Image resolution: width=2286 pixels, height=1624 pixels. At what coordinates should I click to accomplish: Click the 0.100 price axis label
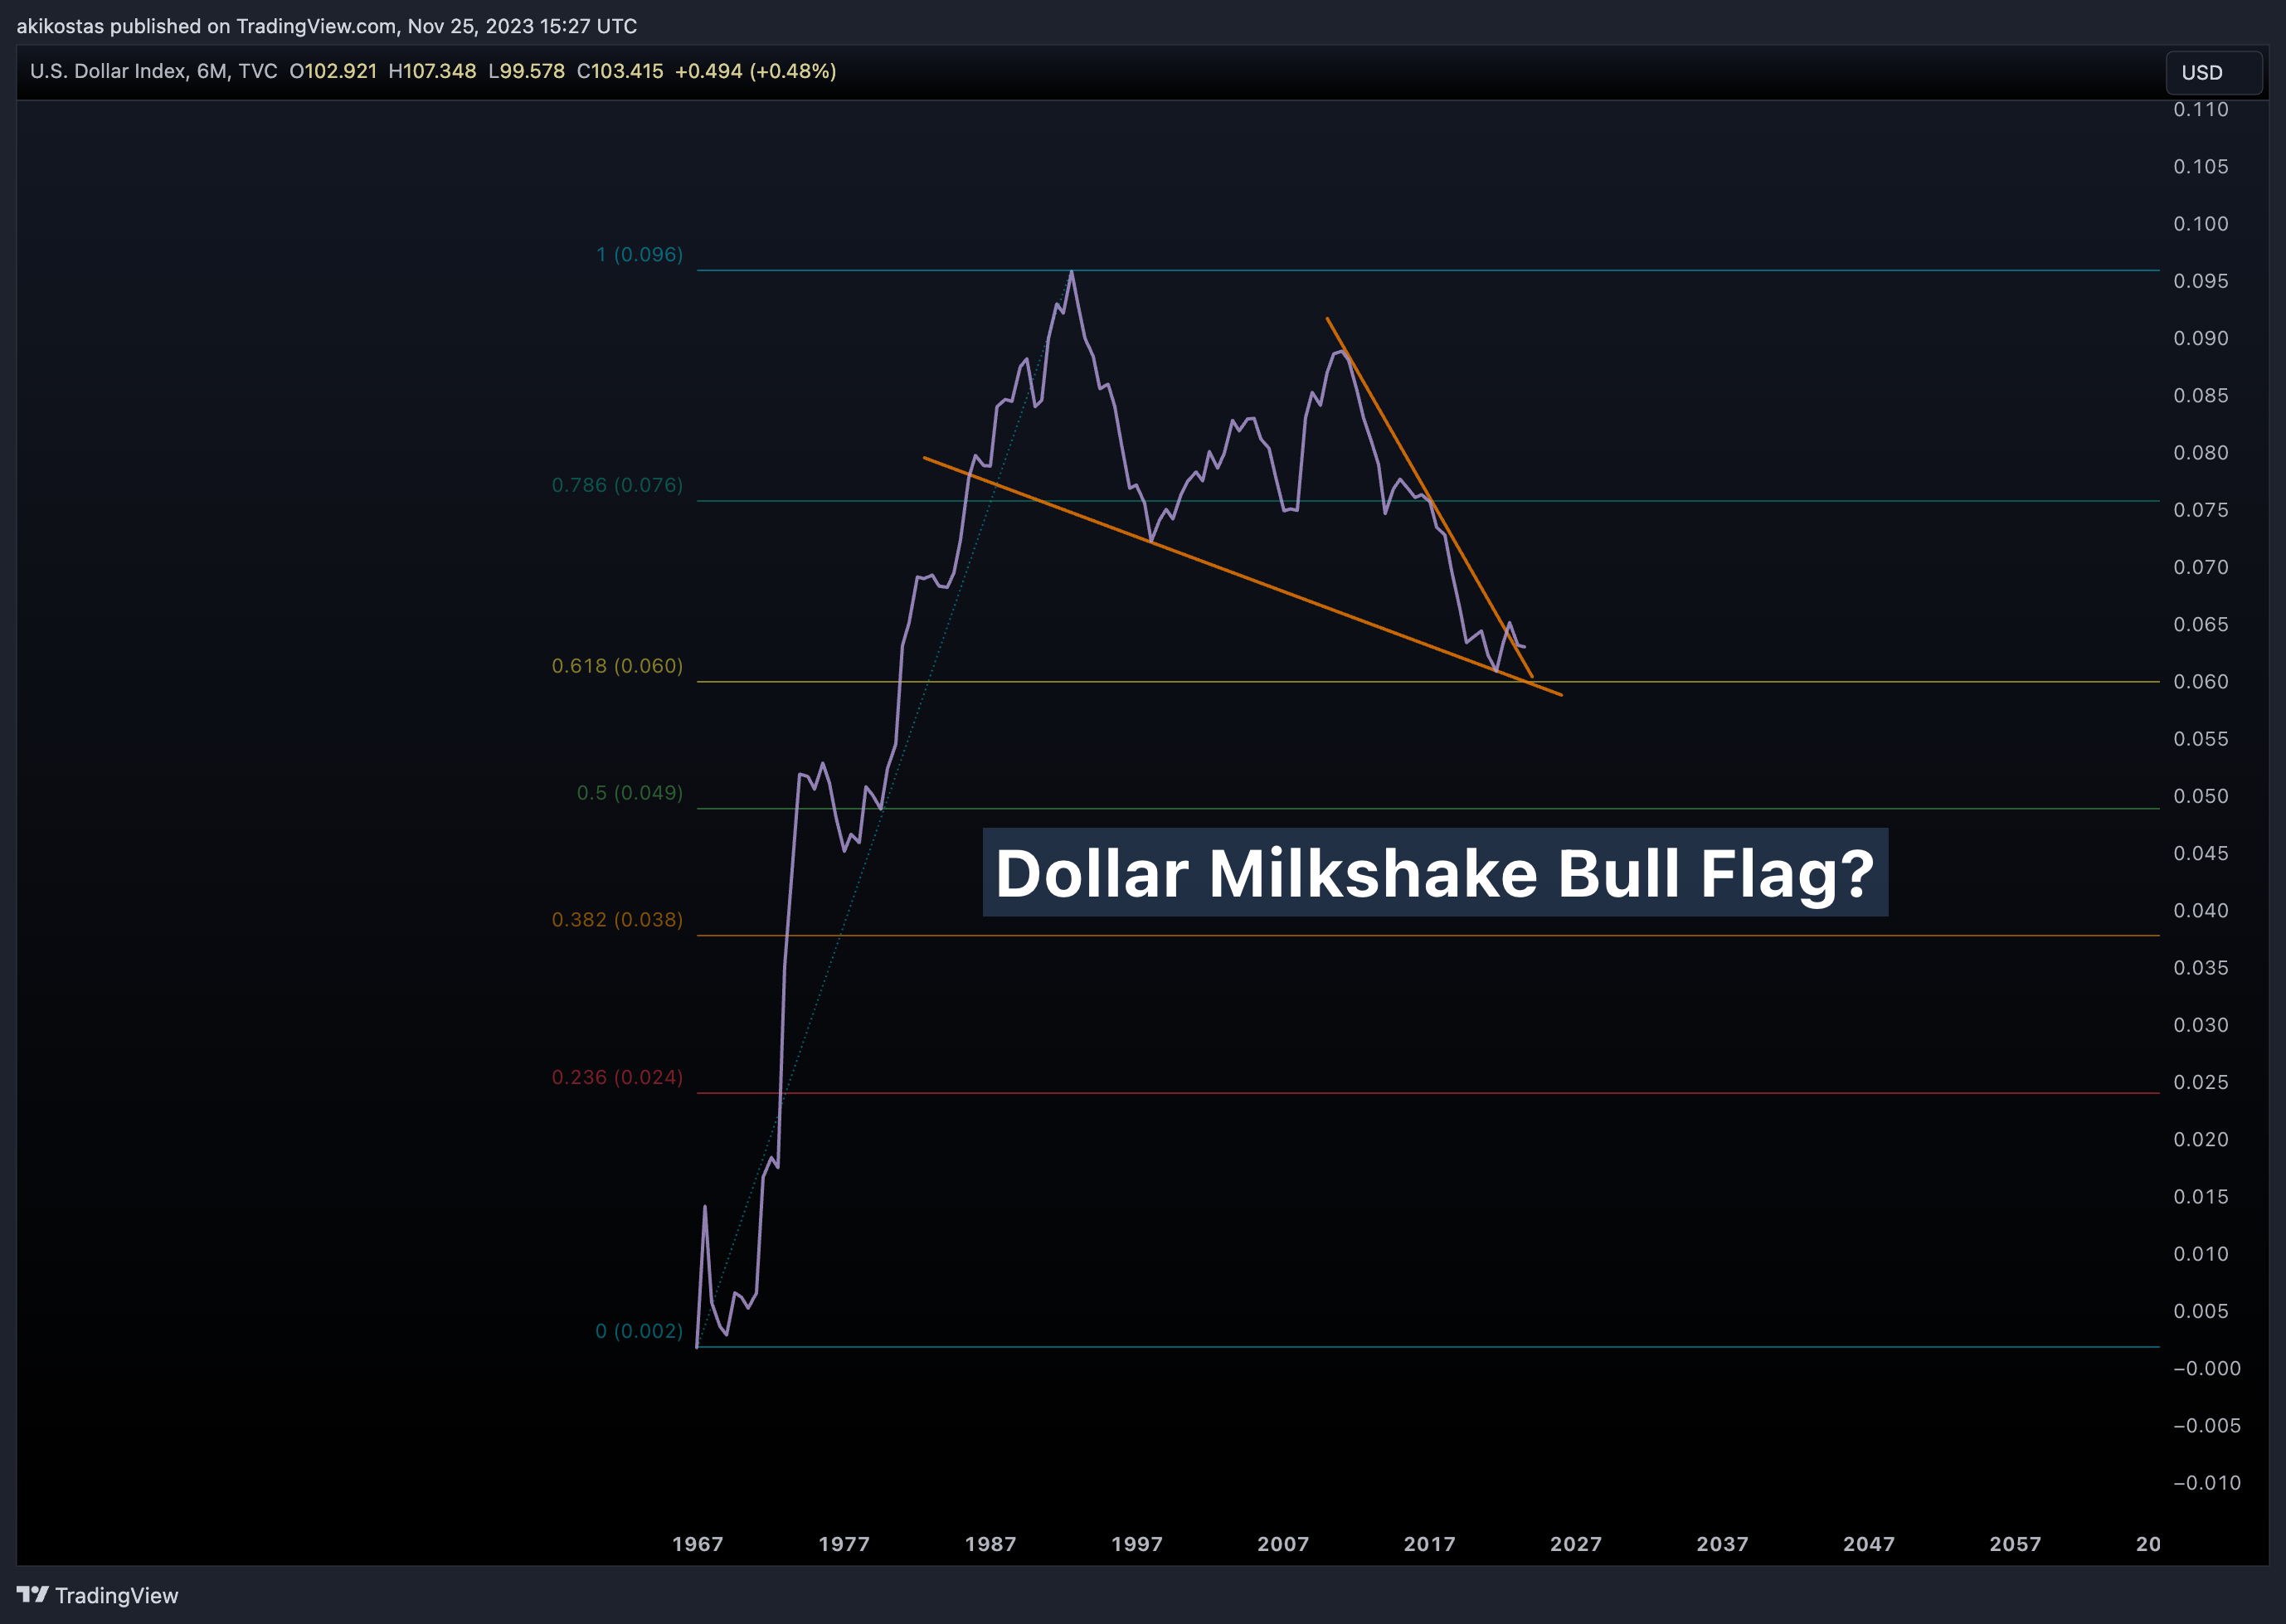click(x=2201, y=224)
